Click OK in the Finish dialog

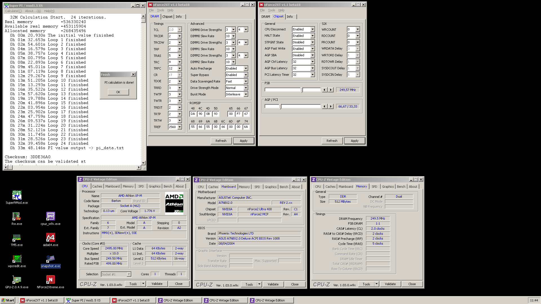coord(118,92)
